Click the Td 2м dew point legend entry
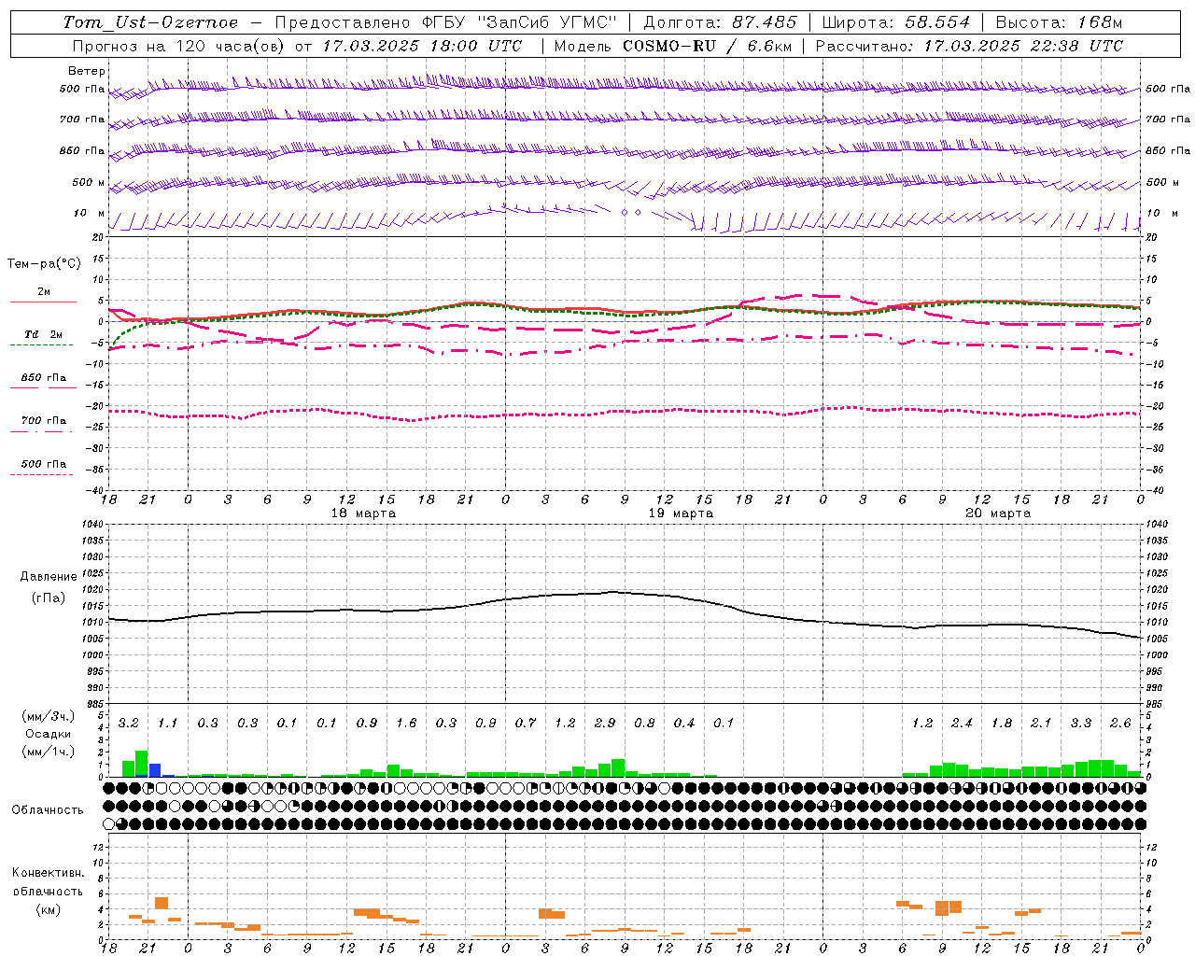Image resolution: width=1195 pixels, height=956 pixels. point(43,334)
